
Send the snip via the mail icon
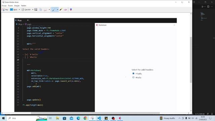click(x=45, y=10)
